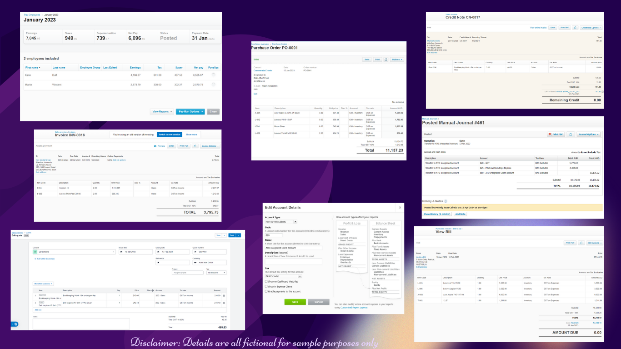
Task: Sort pay run by Last name column
Action: pos(59,67)
